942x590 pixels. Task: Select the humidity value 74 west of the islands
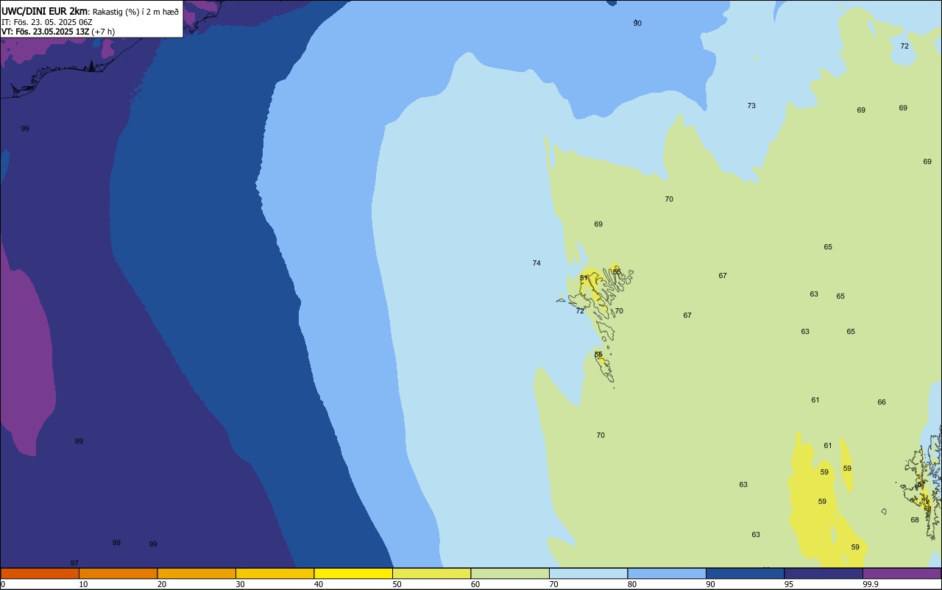pyautogui.click(x=536, y=263)
